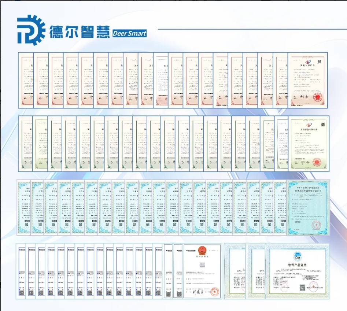Click the QR code on 实用新型专利证书
The width and height of the screenshot is (347, 311).
coord(323,124)
